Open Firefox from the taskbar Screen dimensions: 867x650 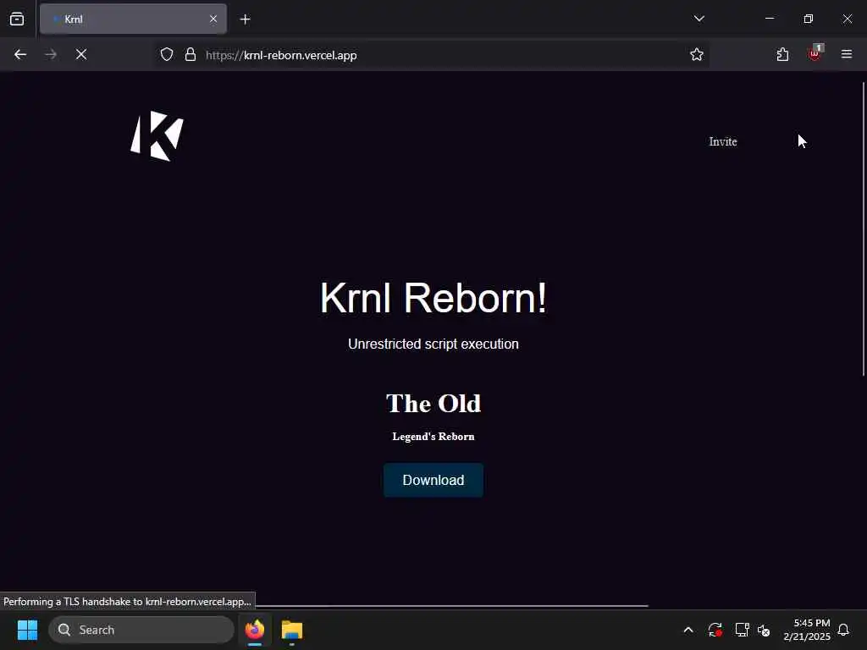pyautogui.click(x=255, y=630)
